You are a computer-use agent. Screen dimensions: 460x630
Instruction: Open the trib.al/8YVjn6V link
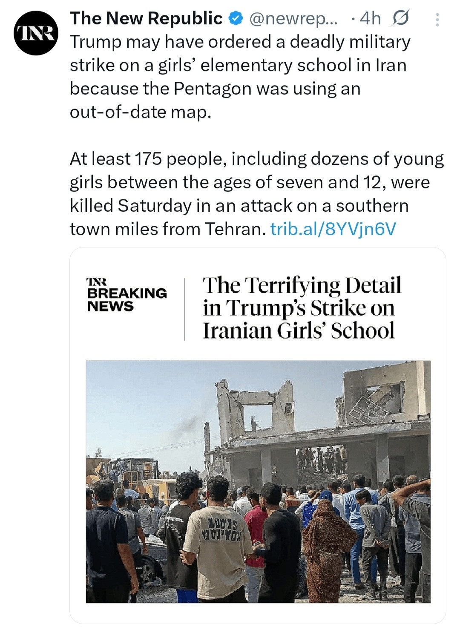click(x=333, y=229)
